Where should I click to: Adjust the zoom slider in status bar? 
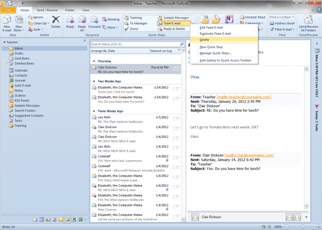coord(302,227)
